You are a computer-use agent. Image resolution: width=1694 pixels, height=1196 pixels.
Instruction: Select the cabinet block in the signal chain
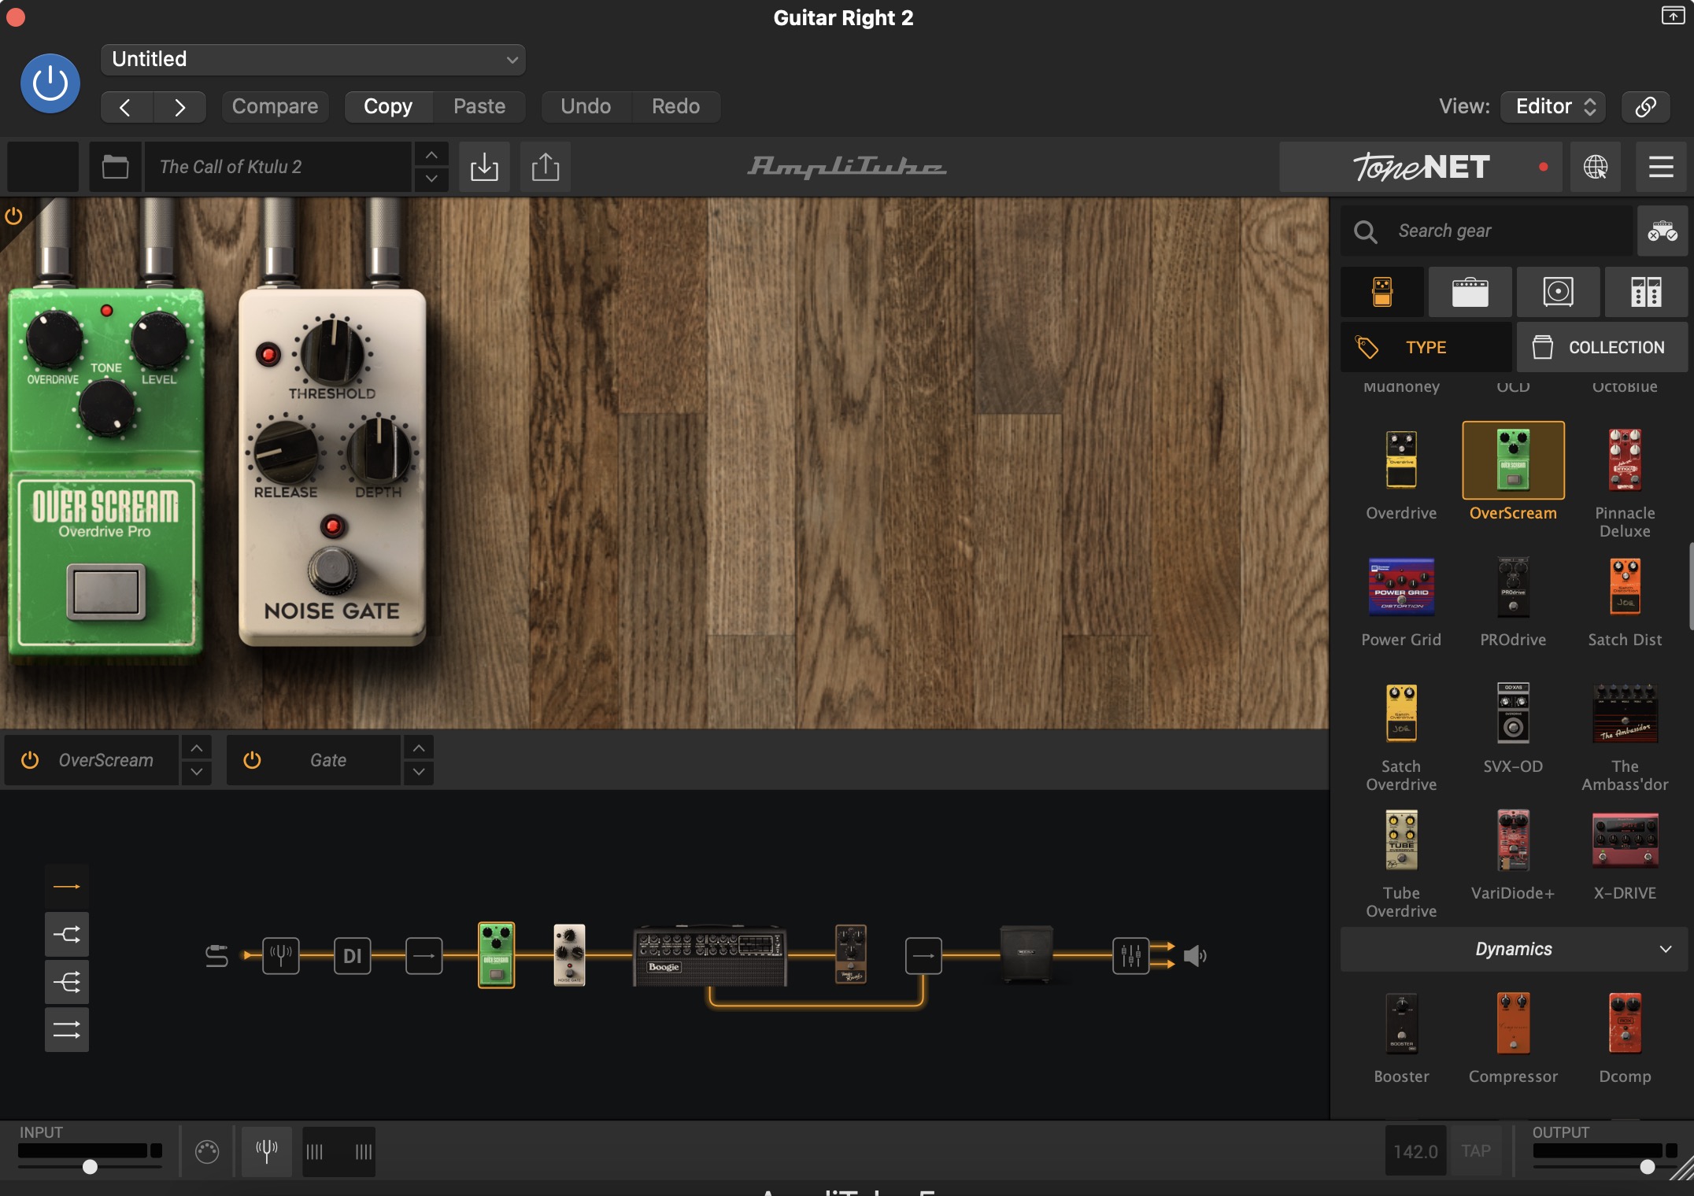1026,954
